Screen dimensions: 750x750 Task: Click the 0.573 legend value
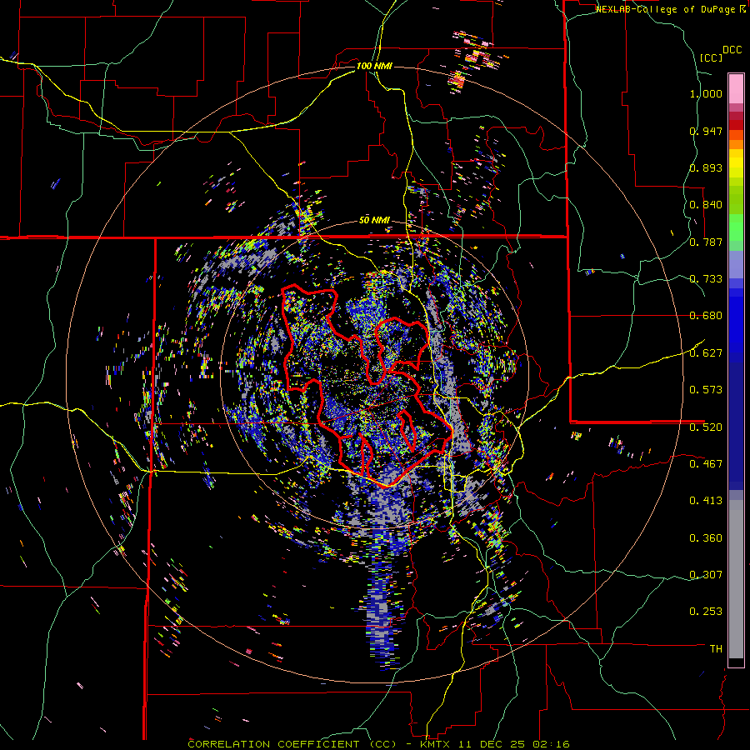[706, 390]
